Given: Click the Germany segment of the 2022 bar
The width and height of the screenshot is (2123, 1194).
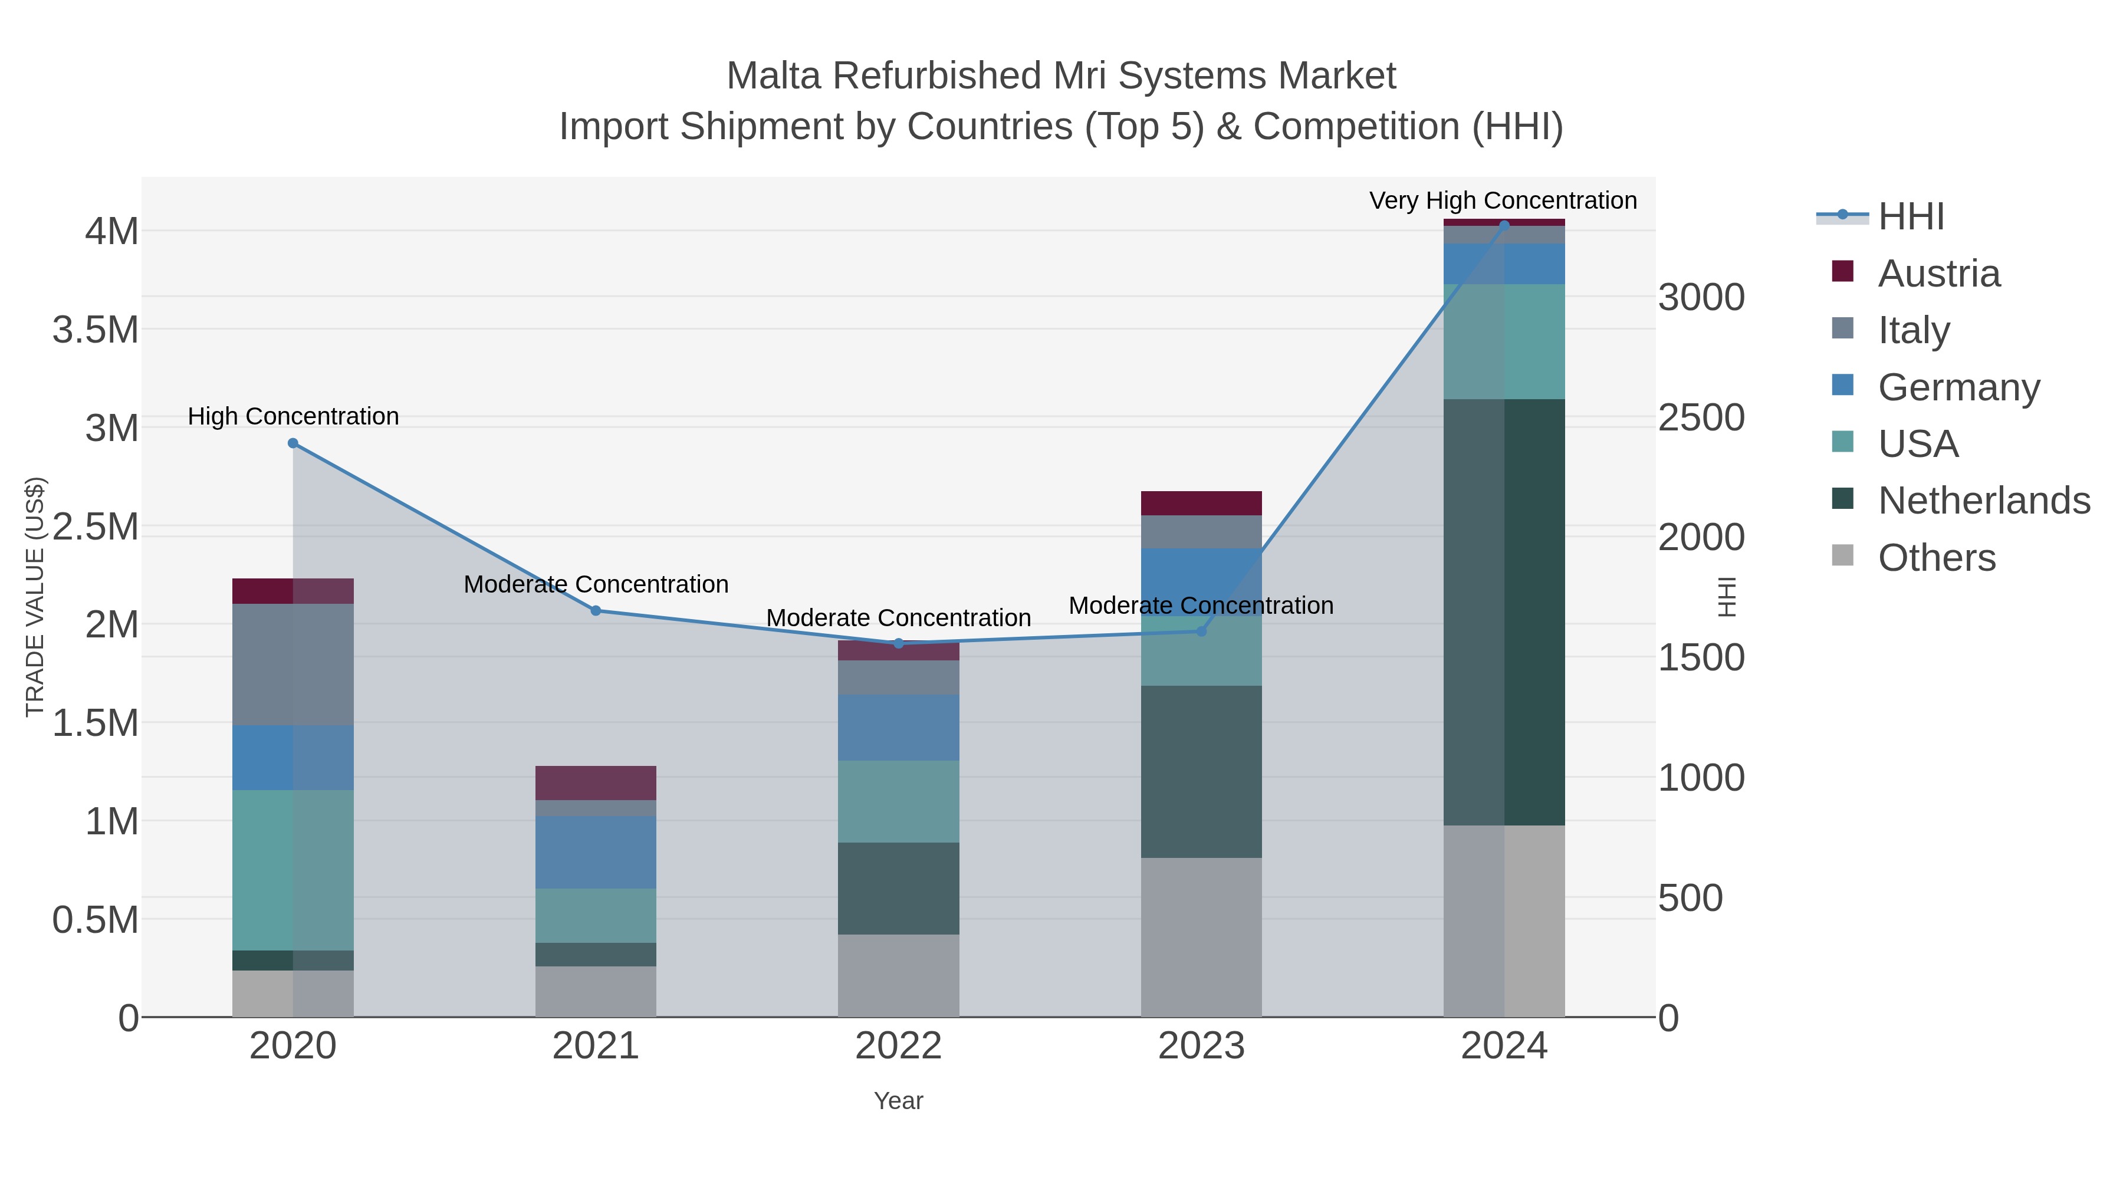Looking at the screenshot, I should click(x=898, y=728).
